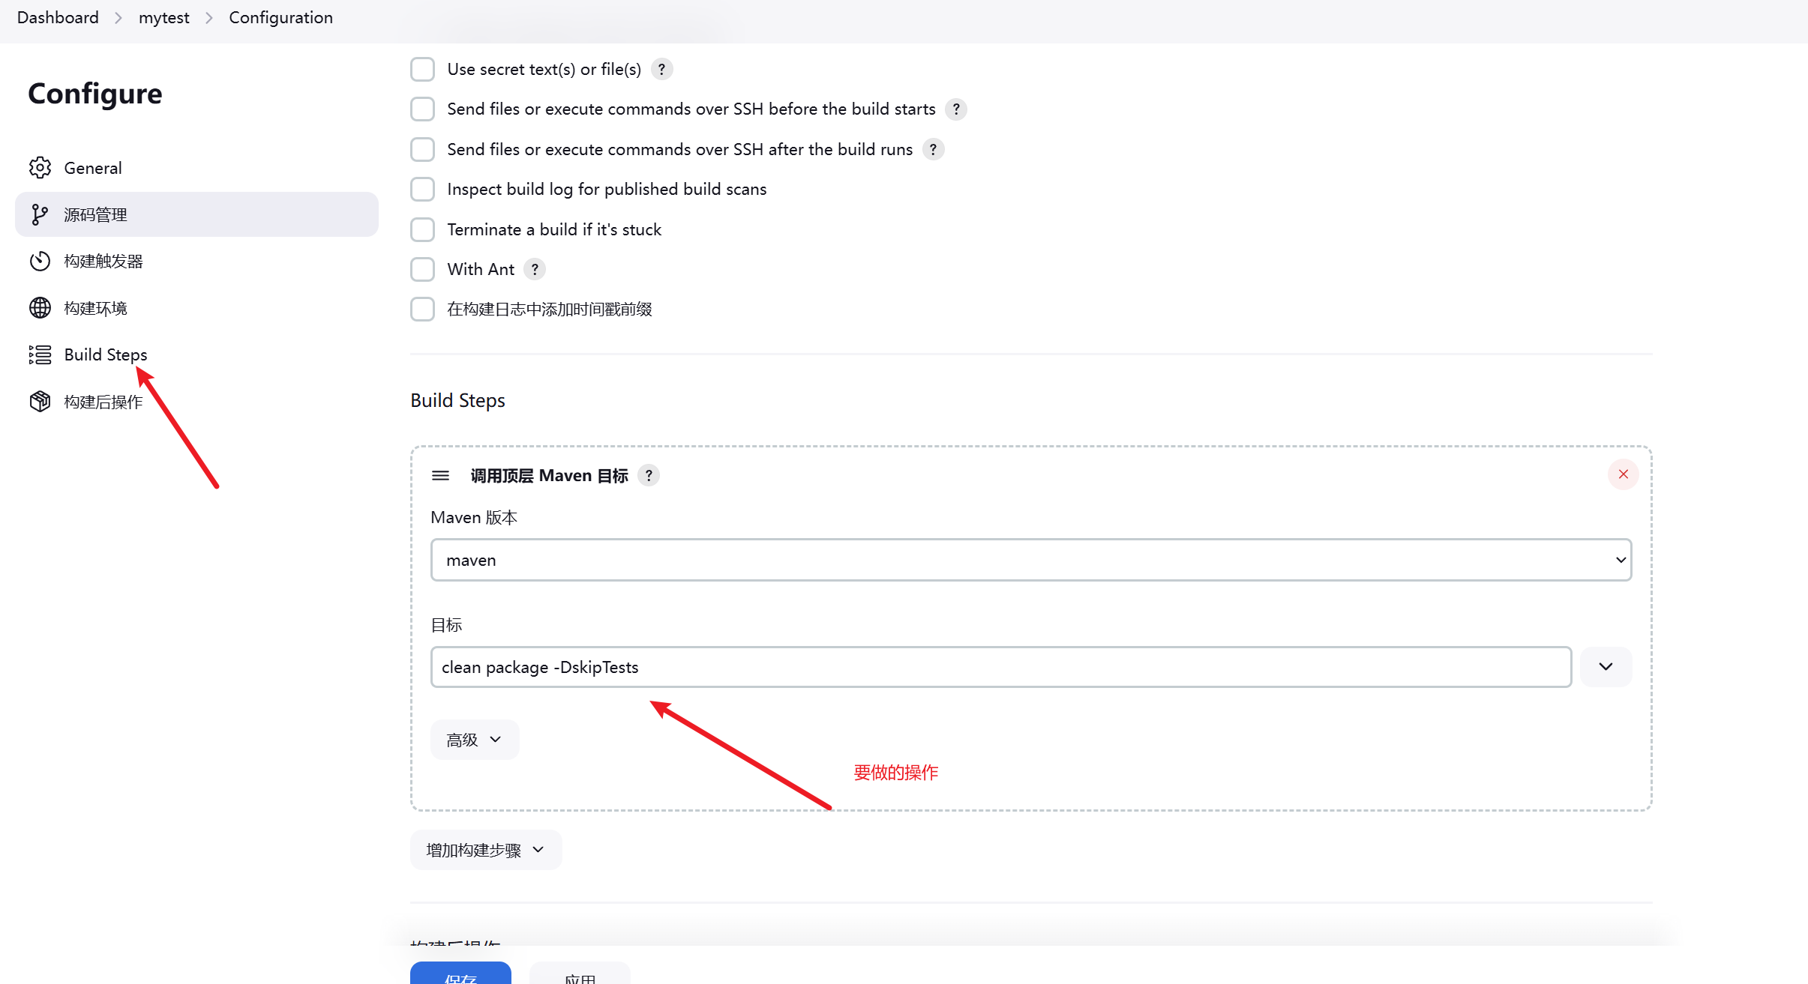This screenshot has height=984, width=1808.
Task: Open help for Use secret text(s) or file(s)
Action: (661, 69)
